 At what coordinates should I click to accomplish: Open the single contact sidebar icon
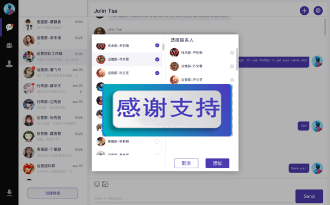[x=9, y=64]
